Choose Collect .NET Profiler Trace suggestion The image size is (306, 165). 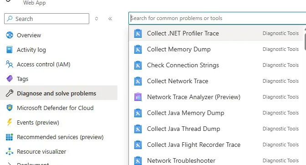[x=216, y=33]
